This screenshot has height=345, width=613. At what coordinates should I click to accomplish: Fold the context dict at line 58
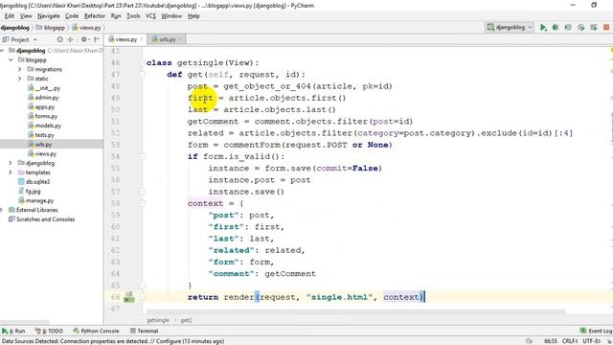click(x=143, y=203)
